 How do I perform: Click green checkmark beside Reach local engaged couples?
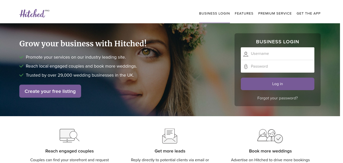click(21, 66)
